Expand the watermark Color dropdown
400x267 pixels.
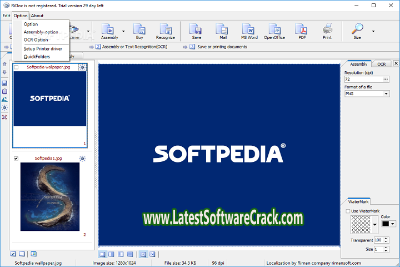pyautogui.click(x=393, y=224)
